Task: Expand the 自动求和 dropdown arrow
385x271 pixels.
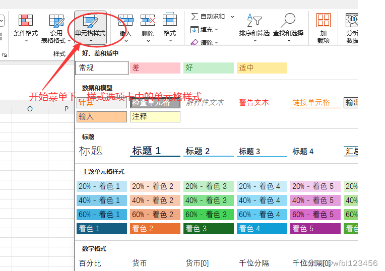Action: coord(232,17)
